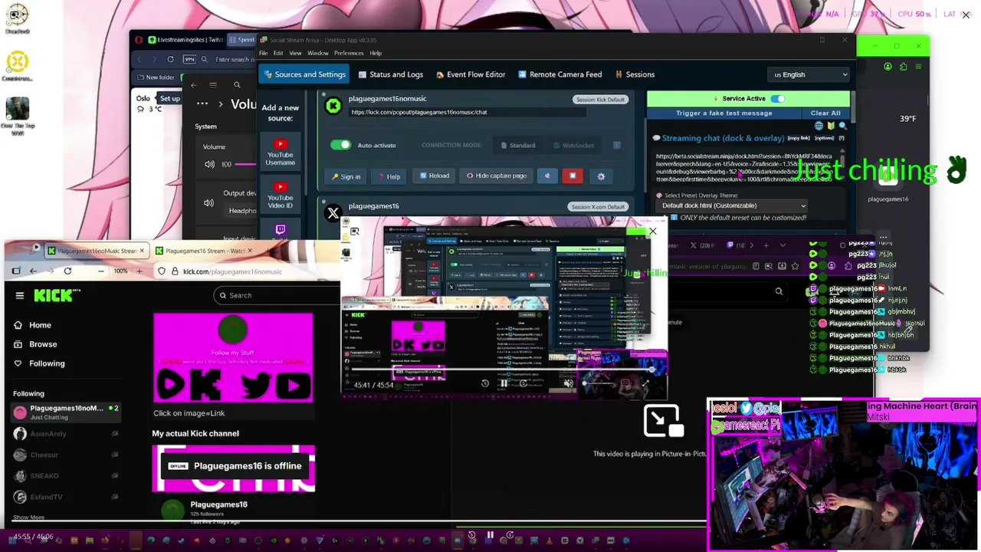The width and height of the screenshot is (981, 552).
Task: Expand Show More in Kick following list
Action: [28, 517]
